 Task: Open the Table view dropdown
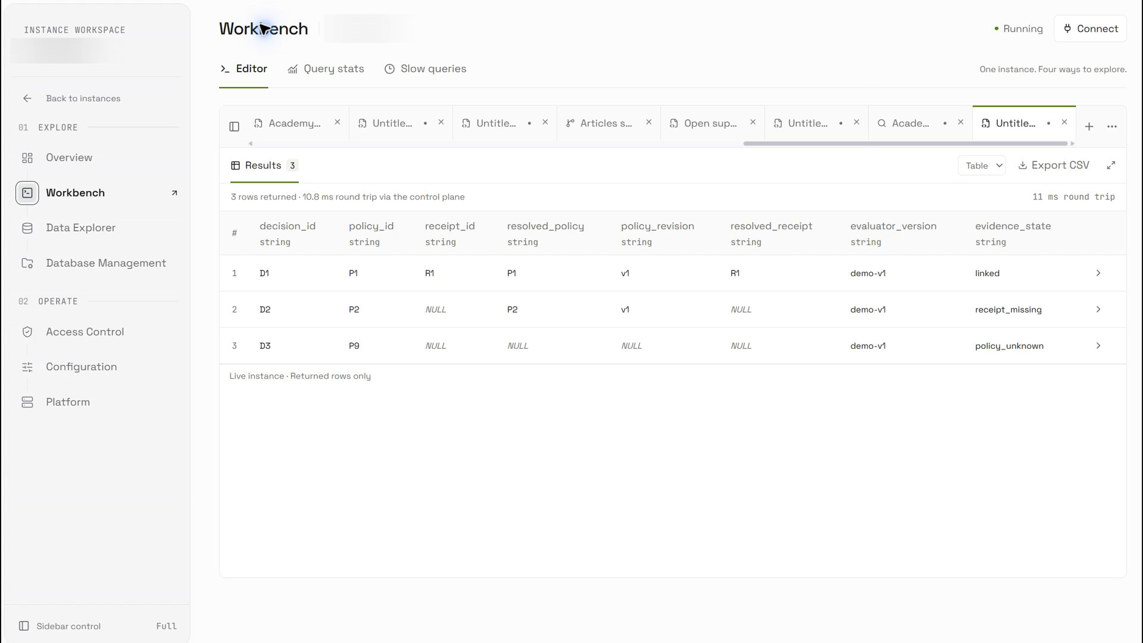click(x=982, y=166)
